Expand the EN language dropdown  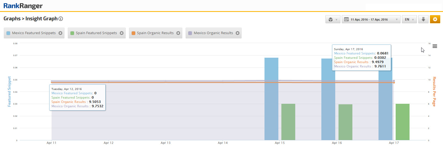[409, 20]
